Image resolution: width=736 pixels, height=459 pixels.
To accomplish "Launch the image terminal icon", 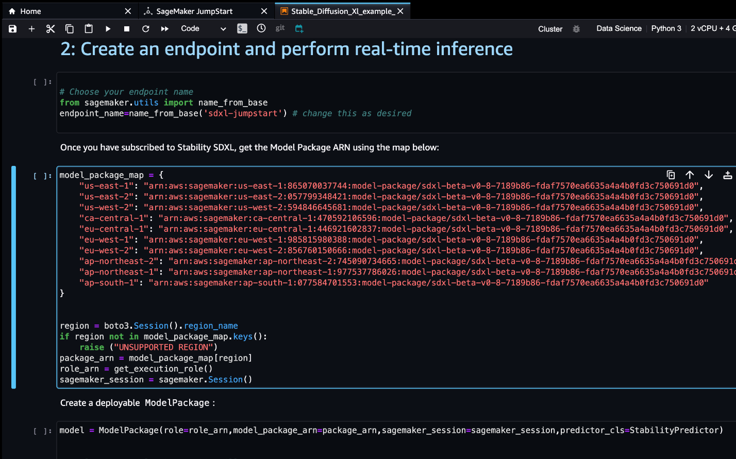I will coord(242,29).
